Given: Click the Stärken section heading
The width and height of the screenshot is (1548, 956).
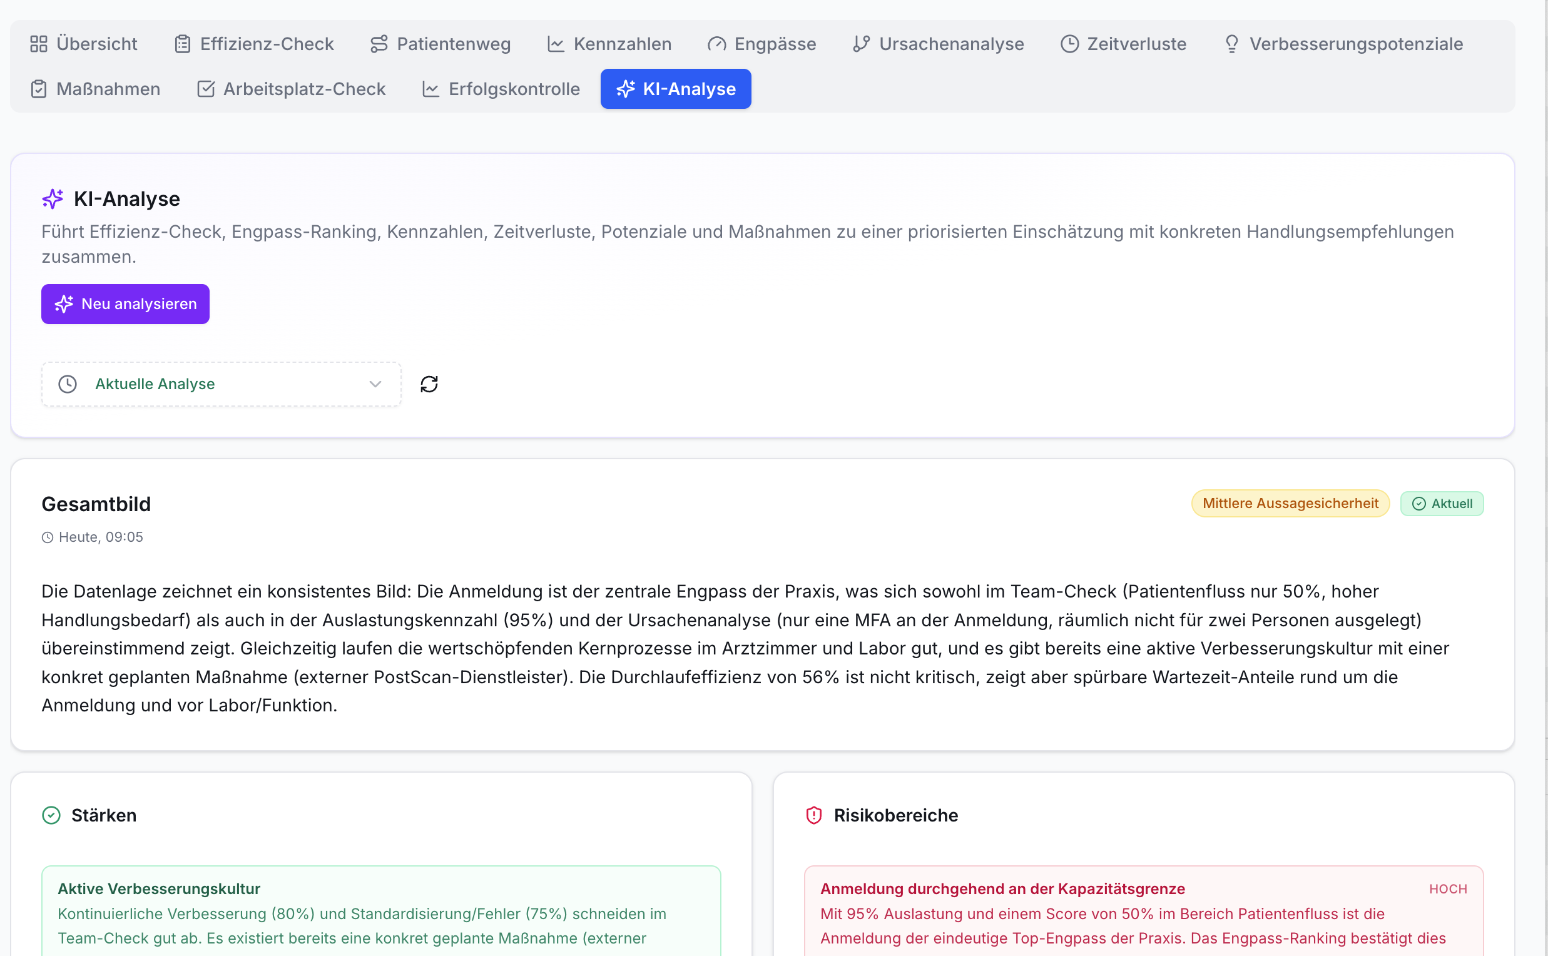Looking at the screenshot, I should coord(104,816).
